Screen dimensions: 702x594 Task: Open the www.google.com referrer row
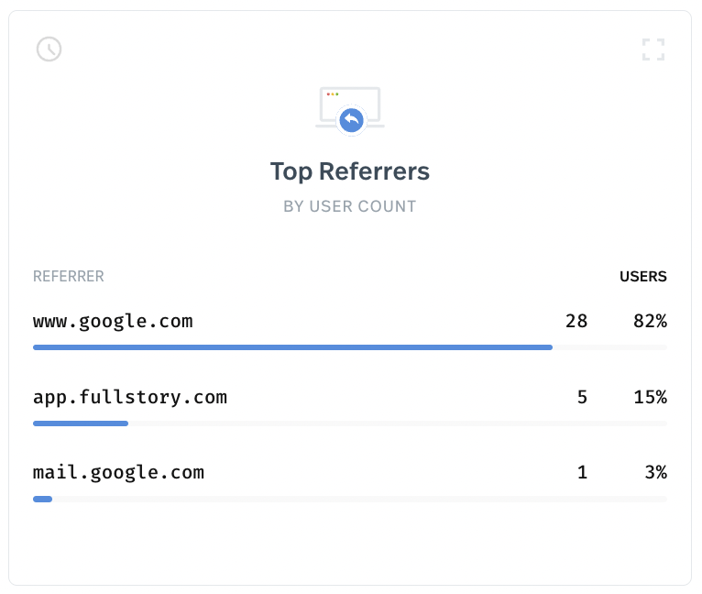[x=350, y=331]
